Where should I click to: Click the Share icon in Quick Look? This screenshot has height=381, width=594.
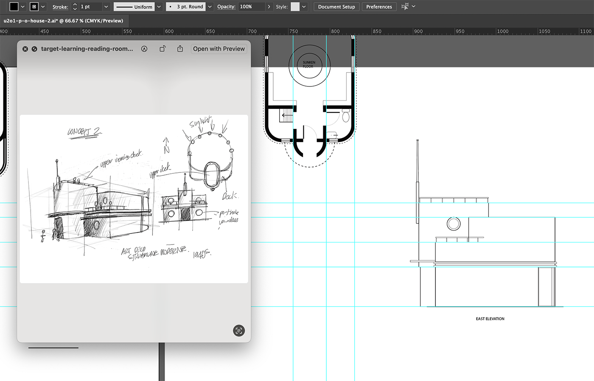(x=180, y=49)
